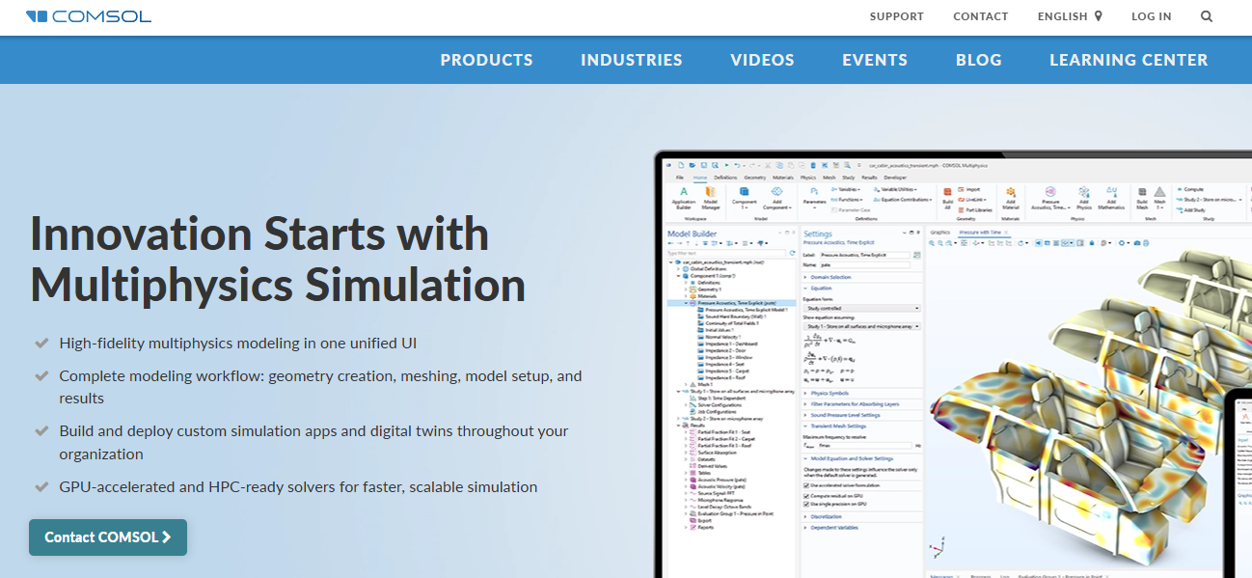Click the Add Mathematics ribbon icon
The image size is (1252, 578).
click(1111, 198)
